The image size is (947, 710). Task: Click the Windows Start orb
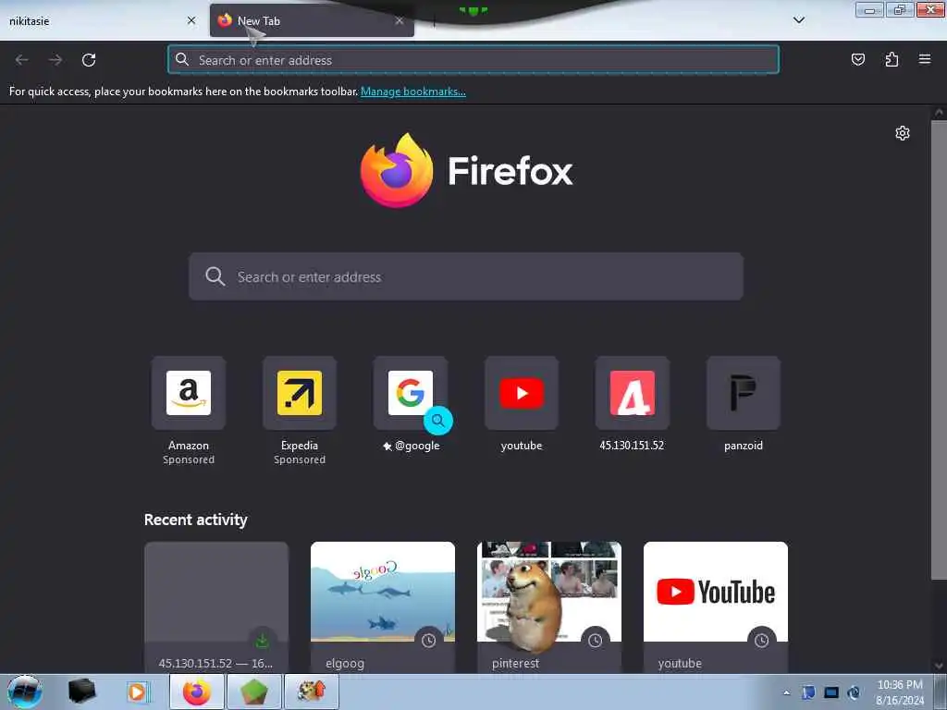[x=25, y=692]
